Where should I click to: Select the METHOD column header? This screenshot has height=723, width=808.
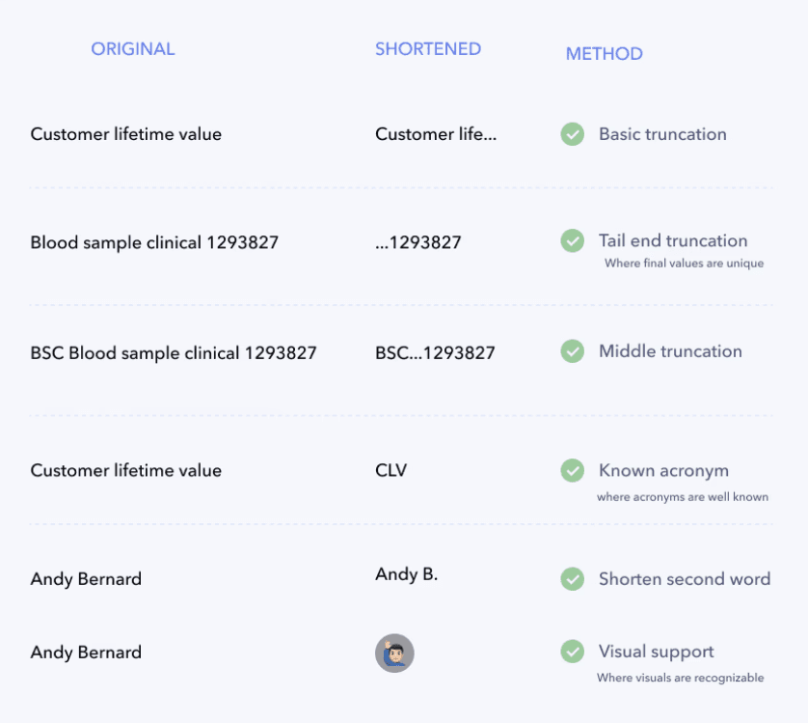coord(604,54)
